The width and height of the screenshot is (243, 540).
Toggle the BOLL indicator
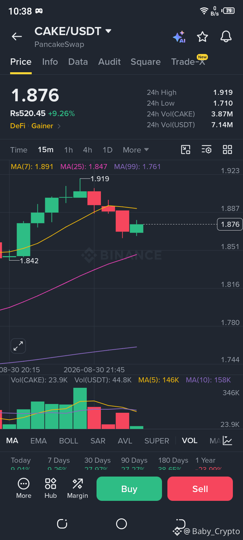click(69, 441)
